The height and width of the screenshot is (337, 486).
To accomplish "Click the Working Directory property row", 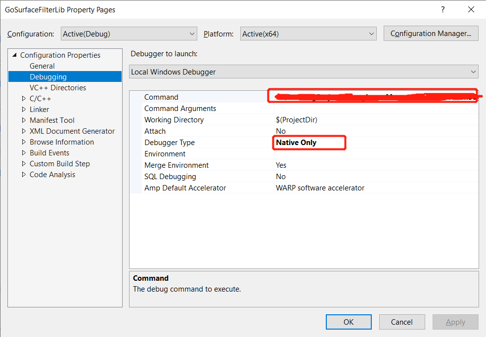I will point(174,120).
